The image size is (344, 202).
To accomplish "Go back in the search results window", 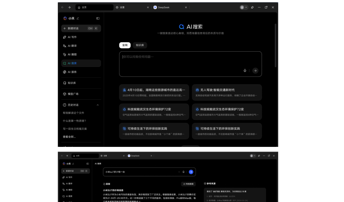I will (62, 156).
